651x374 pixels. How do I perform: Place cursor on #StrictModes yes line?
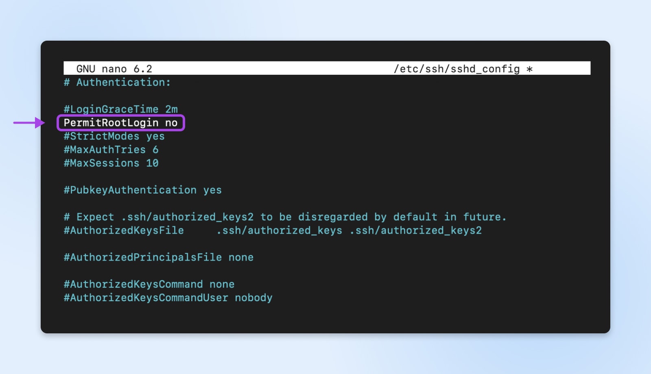(x=114, y=136)
